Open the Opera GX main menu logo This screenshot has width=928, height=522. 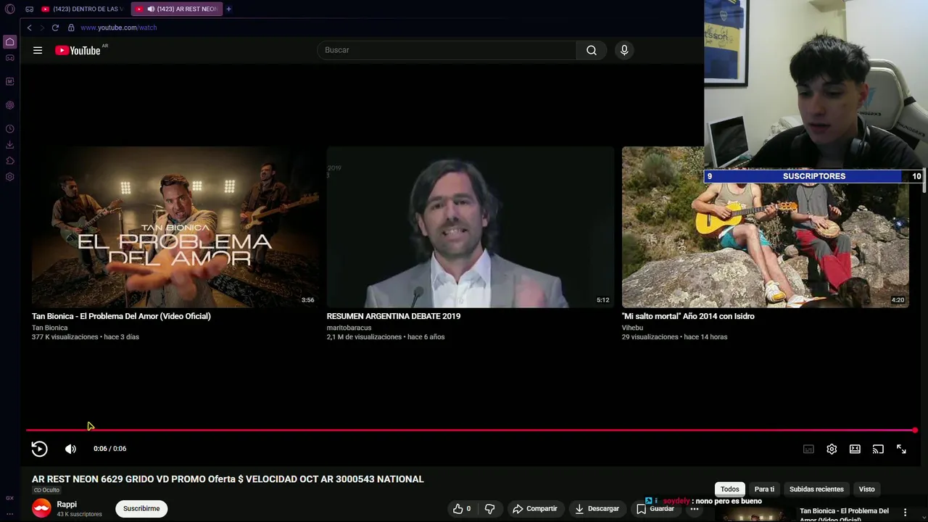(x=9, y=9)
